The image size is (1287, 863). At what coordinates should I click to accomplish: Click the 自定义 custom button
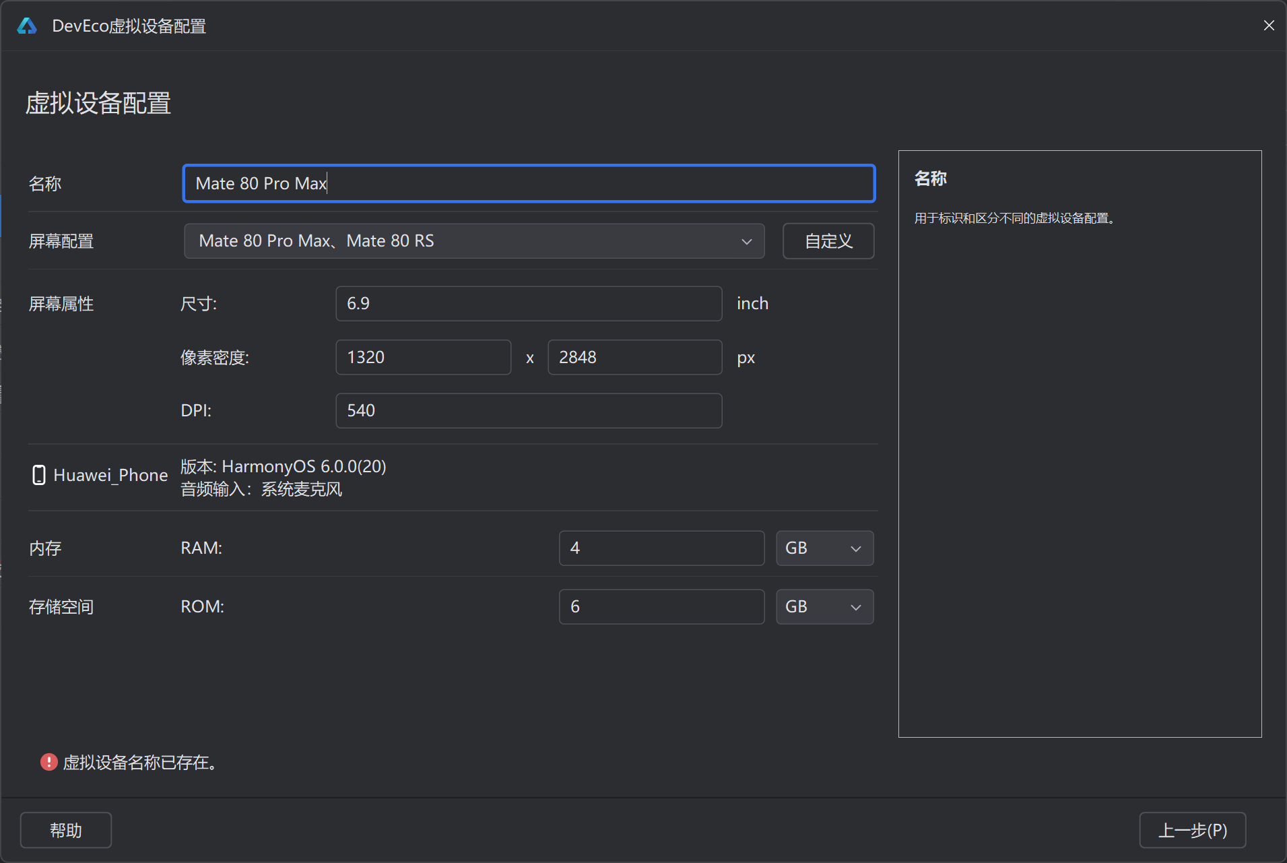[x=828, y=241]
